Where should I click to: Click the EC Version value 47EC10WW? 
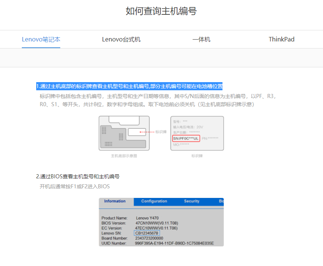coord(156,228)
